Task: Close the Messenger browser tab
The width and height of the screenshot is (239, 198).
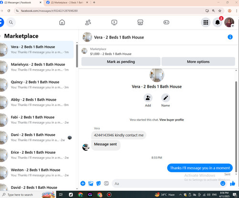Action: point(40,2)
